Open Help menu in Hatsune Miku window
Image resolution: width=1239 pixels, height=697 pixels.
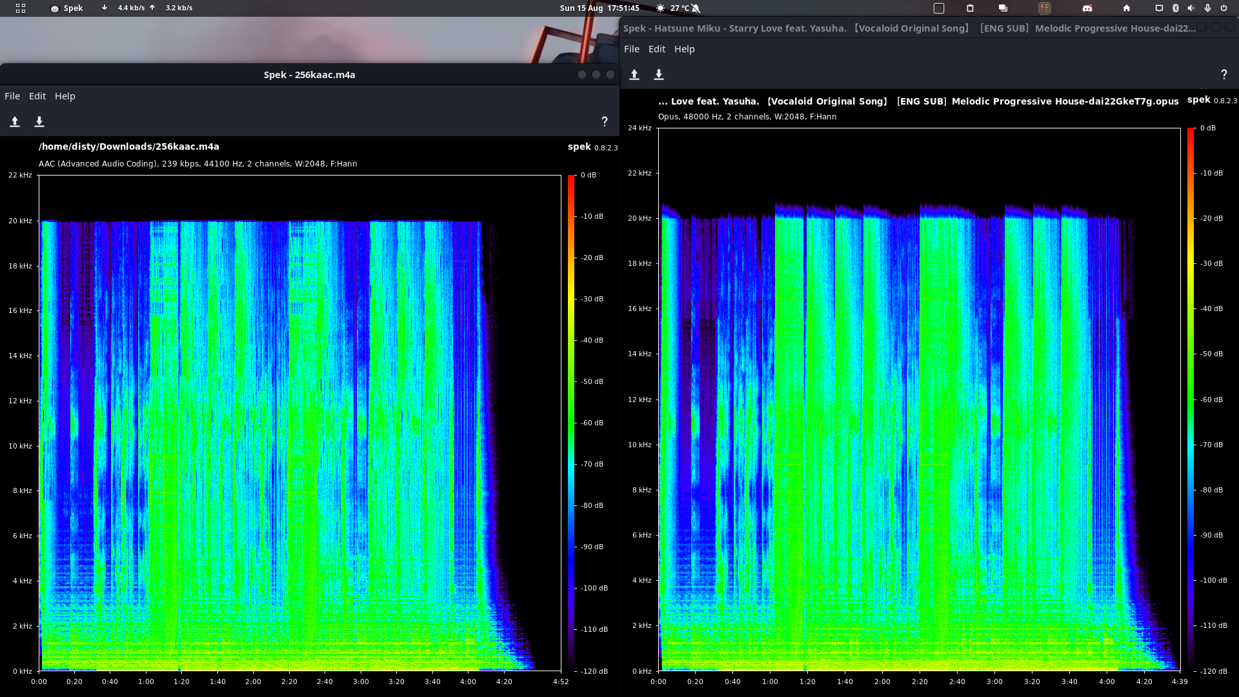685,49
